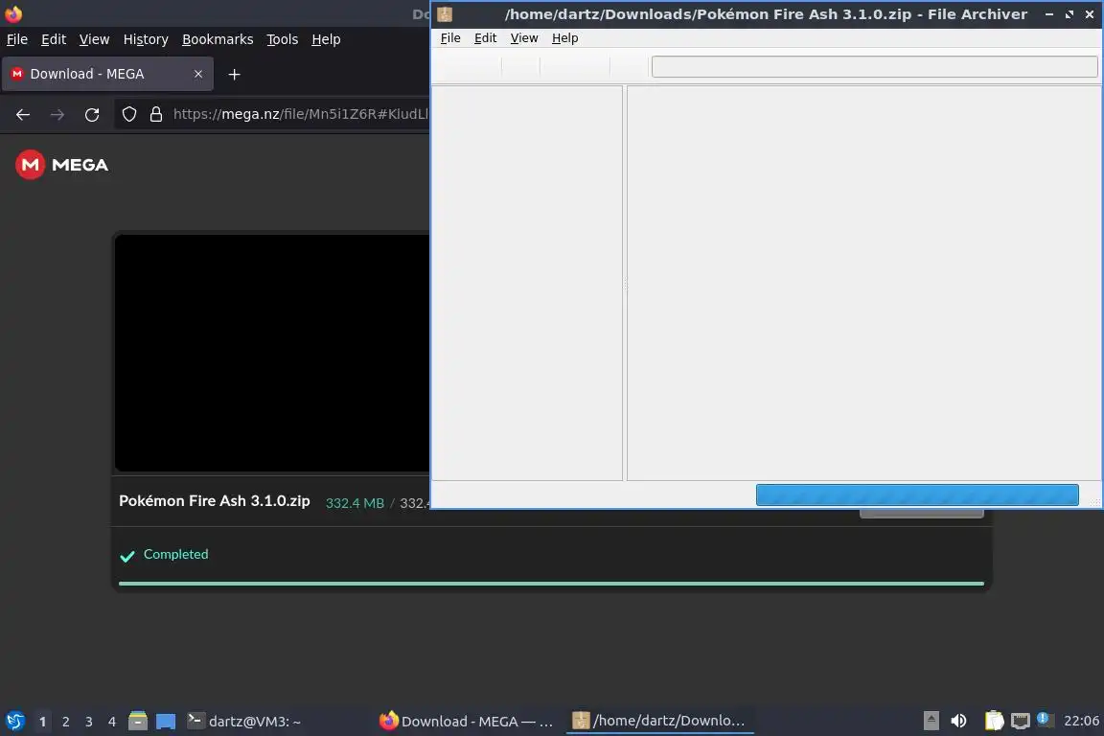Image resolution: width=1104 pixels, height=736 pixels.
Task: Switch to workspace 2
Action: coord(65,722)
